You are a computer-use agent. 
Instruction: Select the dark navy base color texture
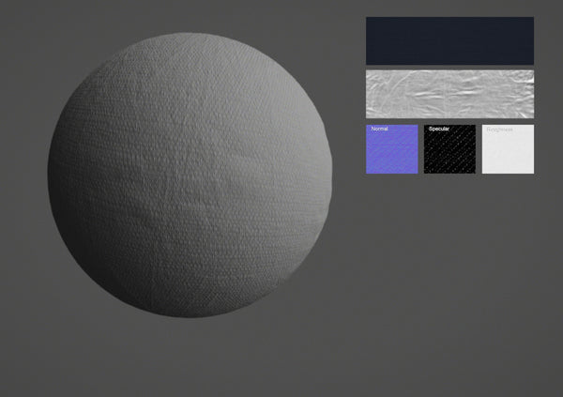tap(449, 40)
